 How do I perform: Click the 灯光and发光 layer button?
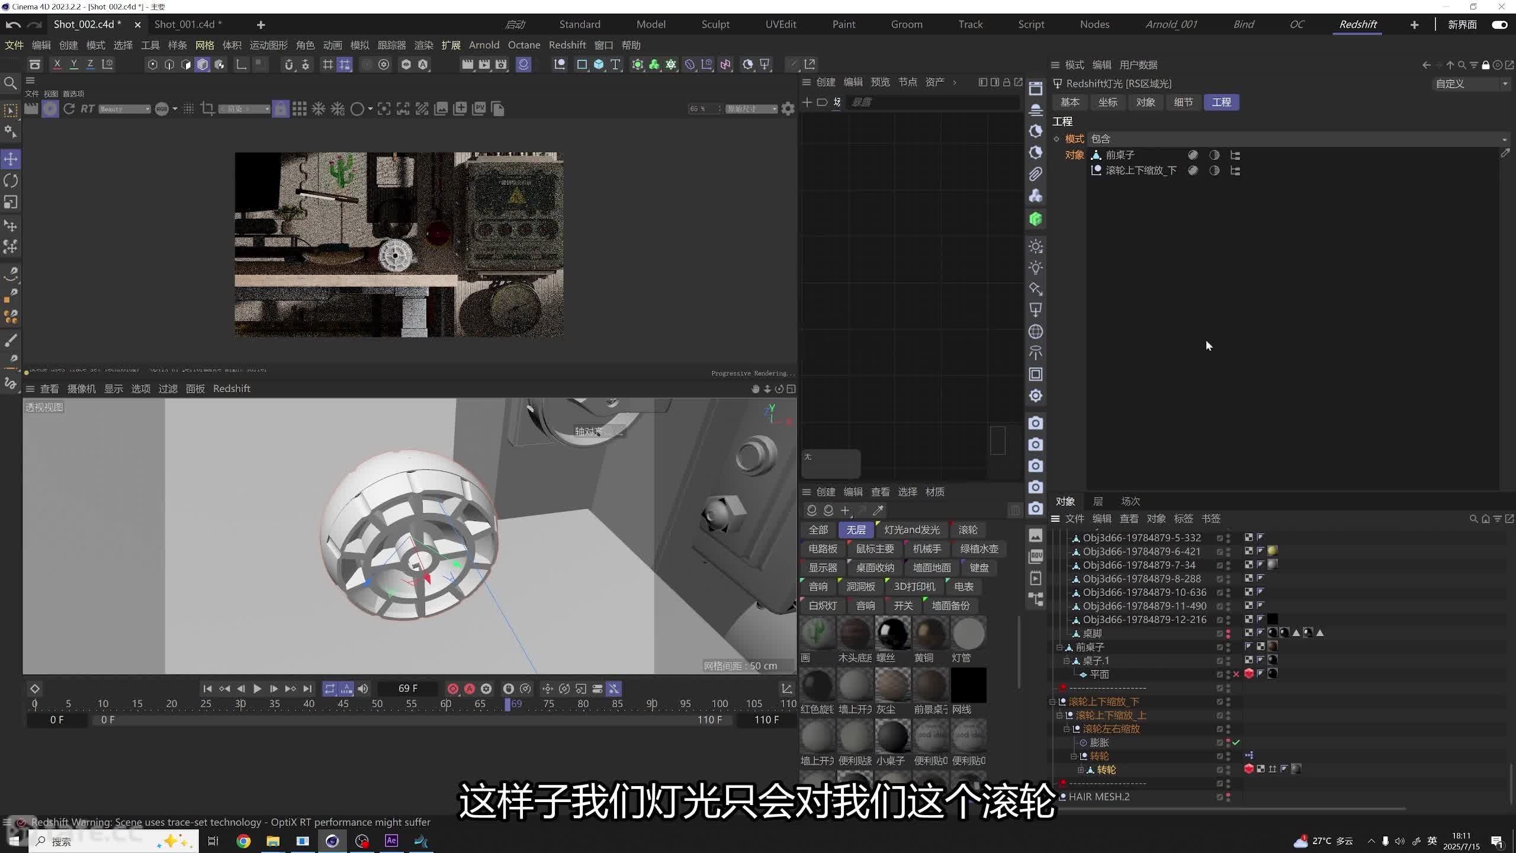coord(912,530)
